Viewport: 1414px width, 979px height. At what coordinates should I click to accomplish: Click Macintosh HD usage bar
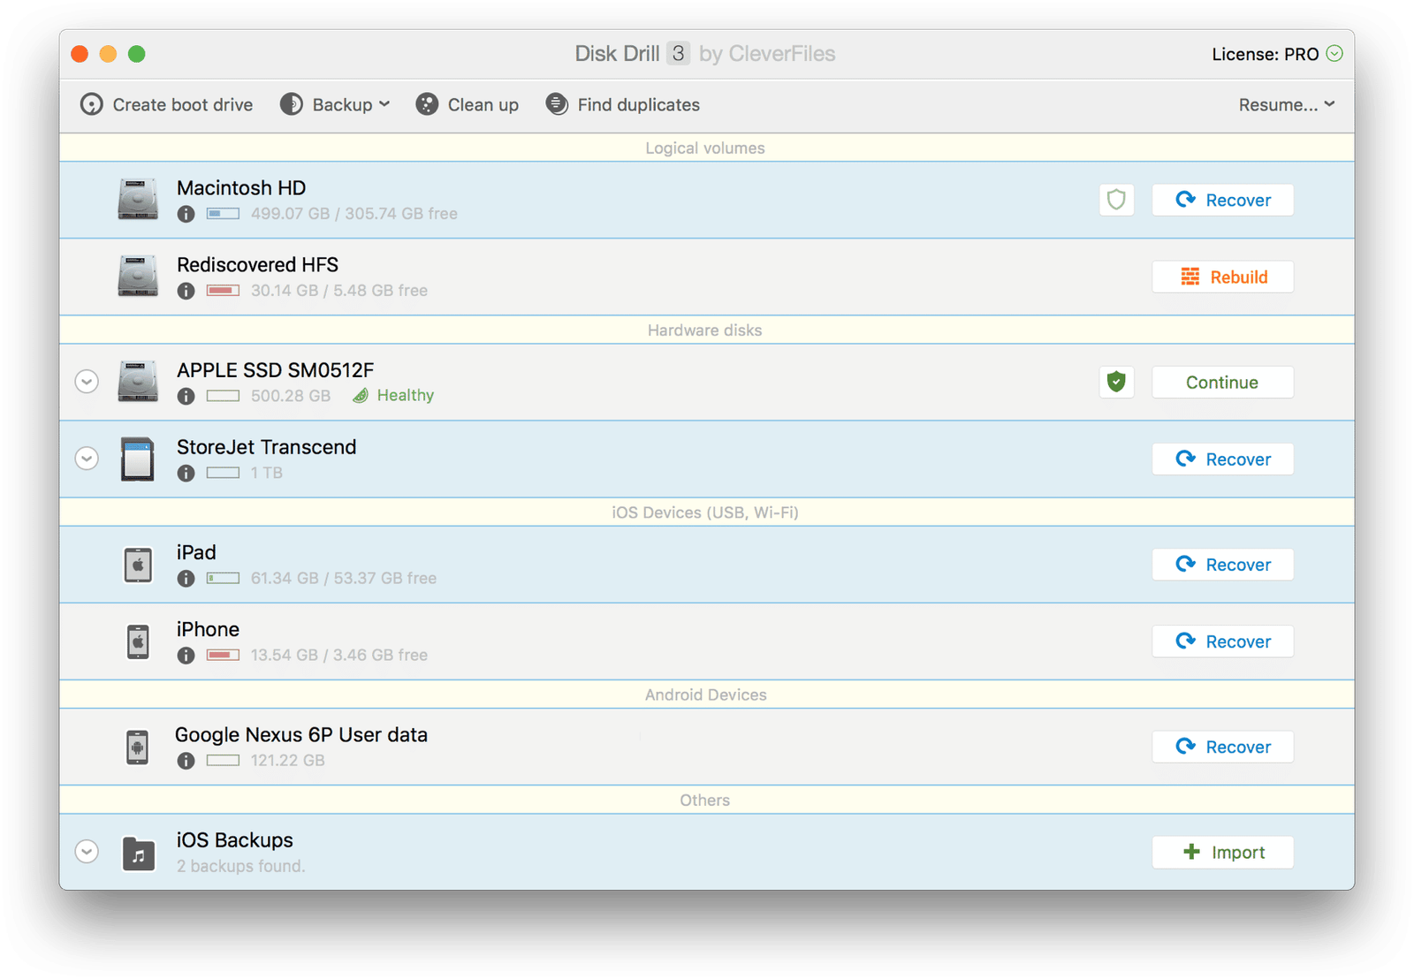[x=223, y=214]
